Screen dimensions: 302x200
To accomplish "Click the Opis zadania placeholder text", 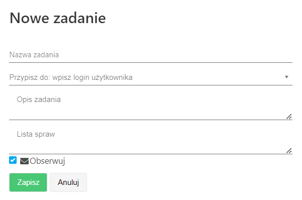I will coord(39,99).
